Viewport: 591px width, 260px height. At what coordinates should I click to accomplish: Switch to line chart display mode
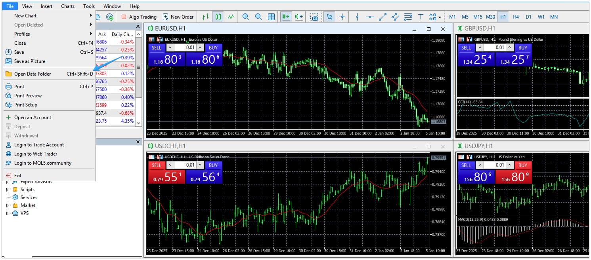[x=231, y=17]
